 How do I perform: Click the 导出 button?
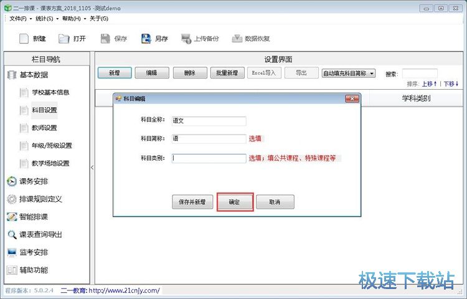click(x=301, y=73)
